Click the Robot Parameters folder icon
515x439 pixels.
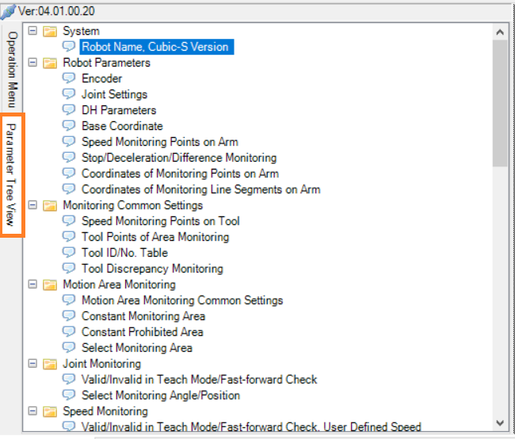tap(50, 63)
